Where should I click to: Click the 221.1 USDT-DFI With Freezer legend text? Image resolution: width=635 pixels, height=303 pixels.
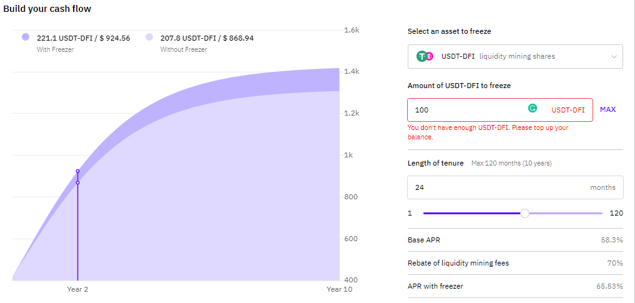[84, 38]
